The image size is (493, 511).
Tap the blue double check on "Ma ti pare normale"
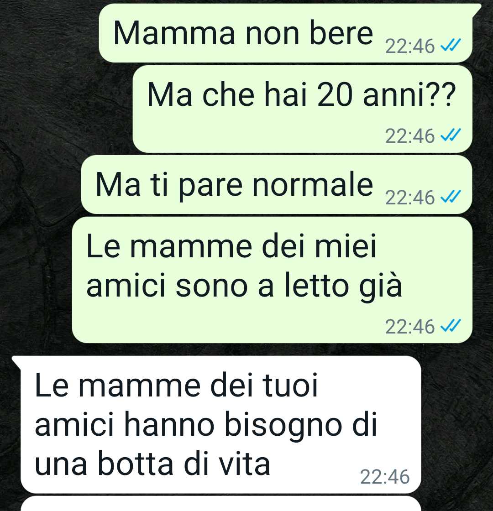pos(451,197)
